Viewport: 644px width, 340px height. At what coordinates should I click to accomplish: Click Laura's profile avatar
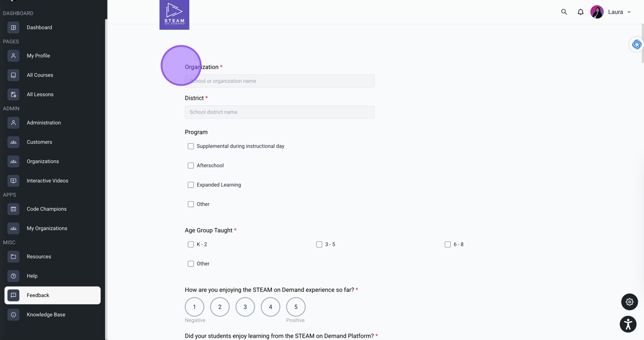597,12
